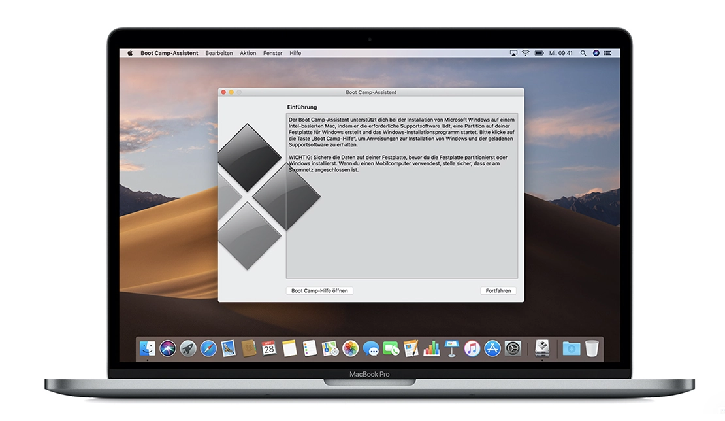Open the Bearbeiten menu

219,53
